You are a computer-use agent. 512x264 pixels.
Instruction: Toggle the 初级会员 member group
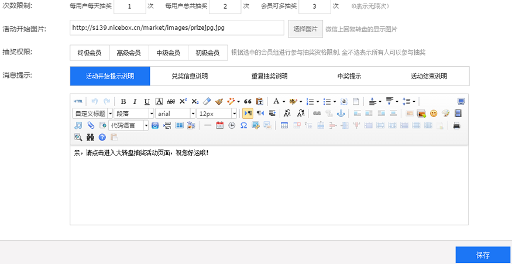[x=208, y=53]
